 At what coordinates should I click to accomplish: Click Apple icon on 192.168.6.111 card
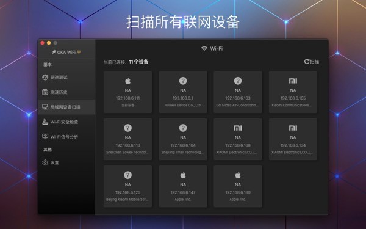point(127,81)
